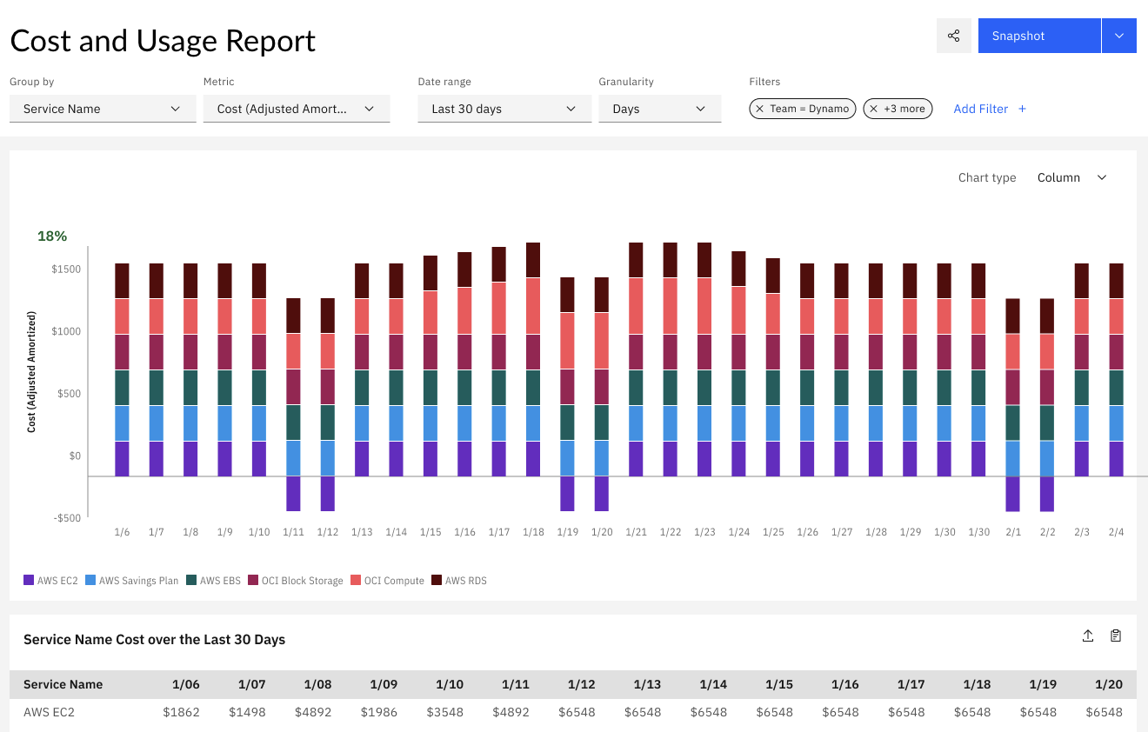The width and height of the screenshot is (1148, 732).
Task: Click the clipboard copy icon above table
Action: click(1116, 636)
